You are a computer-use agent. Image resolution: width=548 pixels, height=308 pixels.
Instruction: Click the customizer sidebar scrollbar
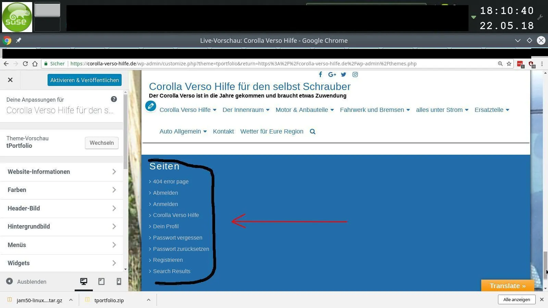[x=125, y=131]
